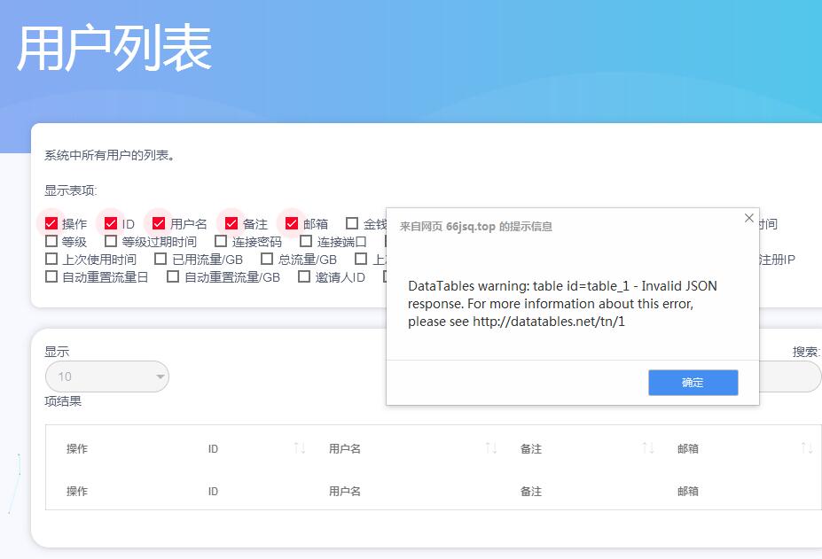Image resolution: width=822 pixels, height=559 pixels.
Task: Uncheck the 用户名 column checkbox
Action: pyautogui.click(x=159, y=224)
